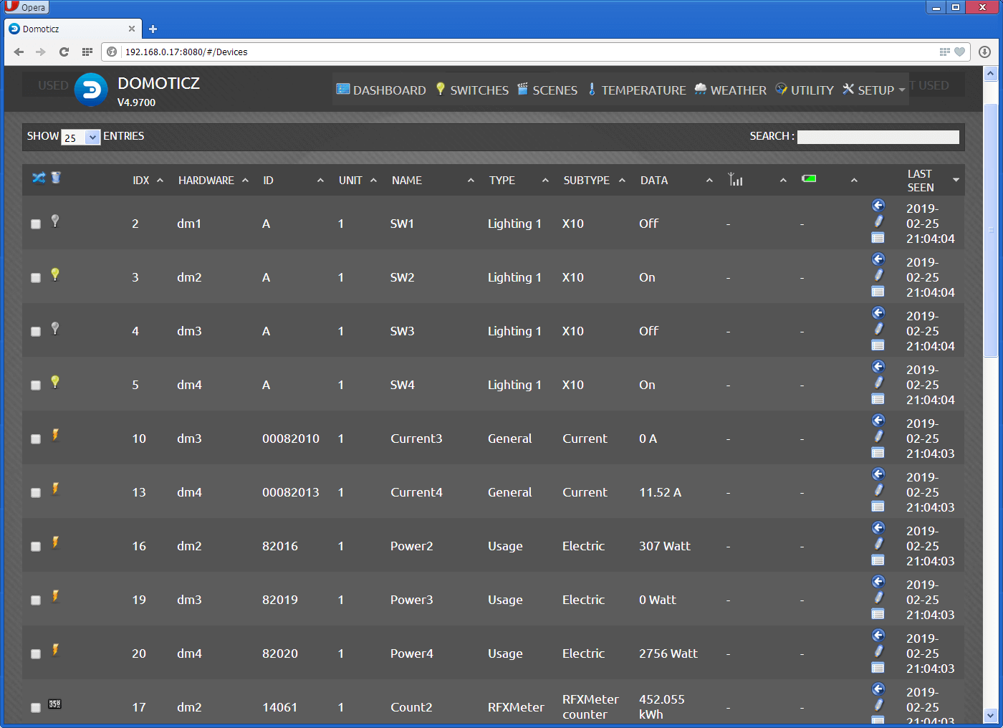Open the Temperature tab
This screenshot has width=1003, height=728.
tap(637, 90)
